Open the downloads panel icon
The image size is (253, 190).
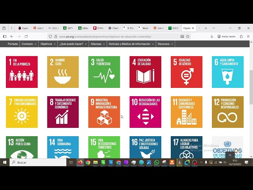coord(212,36)
